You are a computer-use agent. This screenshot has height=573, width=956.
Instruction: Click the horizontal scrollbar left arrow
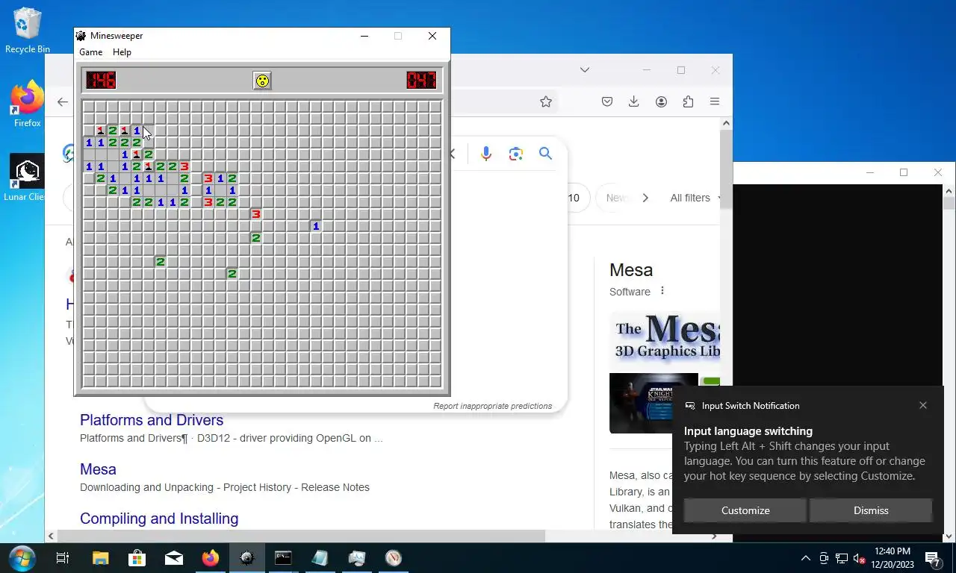coord(51,536)
